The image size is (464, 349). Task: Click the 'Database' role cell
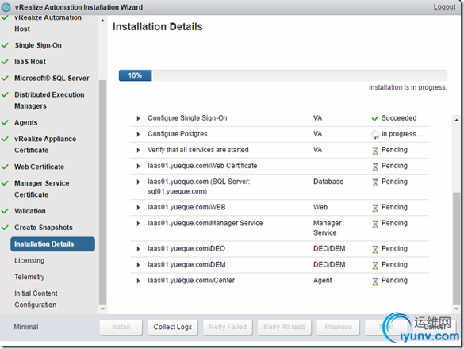tap(328, 182)
